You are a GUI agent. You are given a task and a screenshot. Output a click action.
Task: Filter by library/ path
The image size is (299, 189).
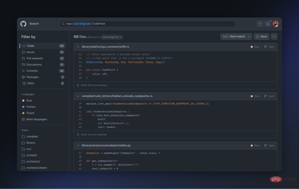pyautogui.click(x=29, y=143)
